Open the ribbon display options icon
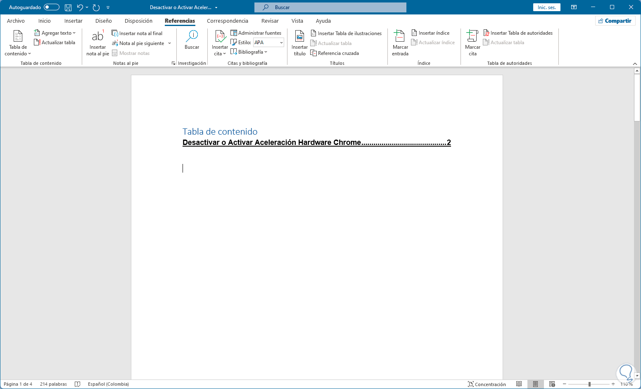Image resolution: width=641 pixels, height=389 pixels. (574, 7)
